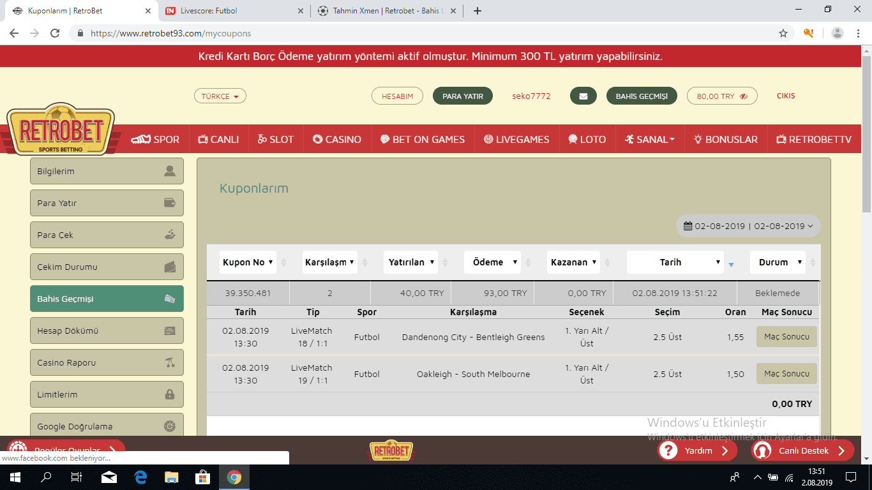Bookmark this page with the star icon
This screenshot has height=490, width=872.
coord(783,33)
